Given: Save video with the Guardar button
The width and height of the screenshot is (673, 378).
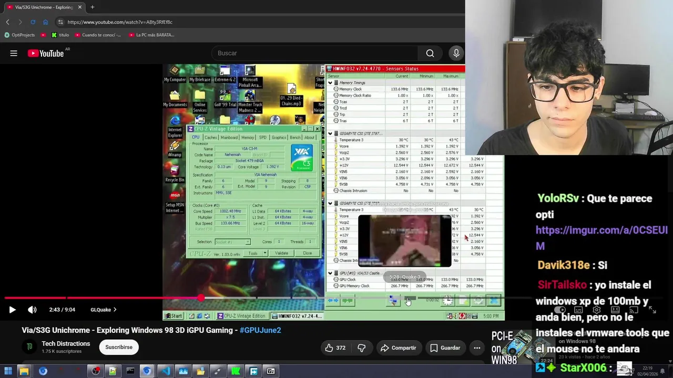Looking at the screenshot, I should coord(445,348).
